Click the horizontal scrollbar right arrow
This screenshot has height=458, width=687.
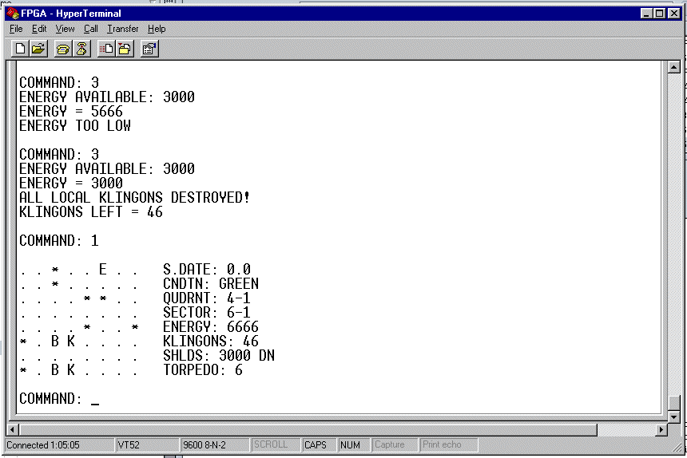[x=661, y=430]
